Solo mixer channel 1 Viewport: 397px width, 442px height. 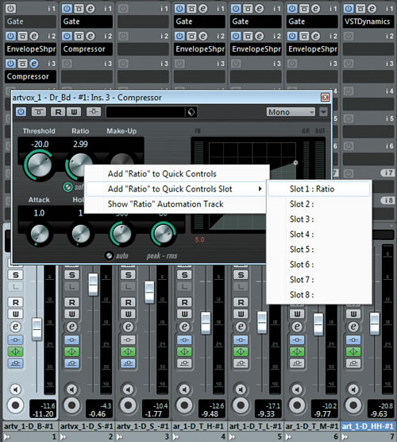(x=16, y=275)
